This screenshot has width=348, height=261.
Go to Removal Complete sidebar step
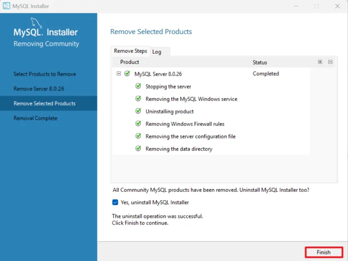coord(35,118)
